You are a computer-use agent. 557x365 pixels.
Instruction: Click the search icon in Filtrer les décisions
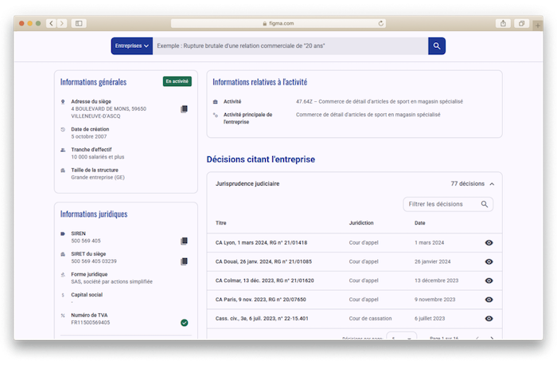(484, 204)
